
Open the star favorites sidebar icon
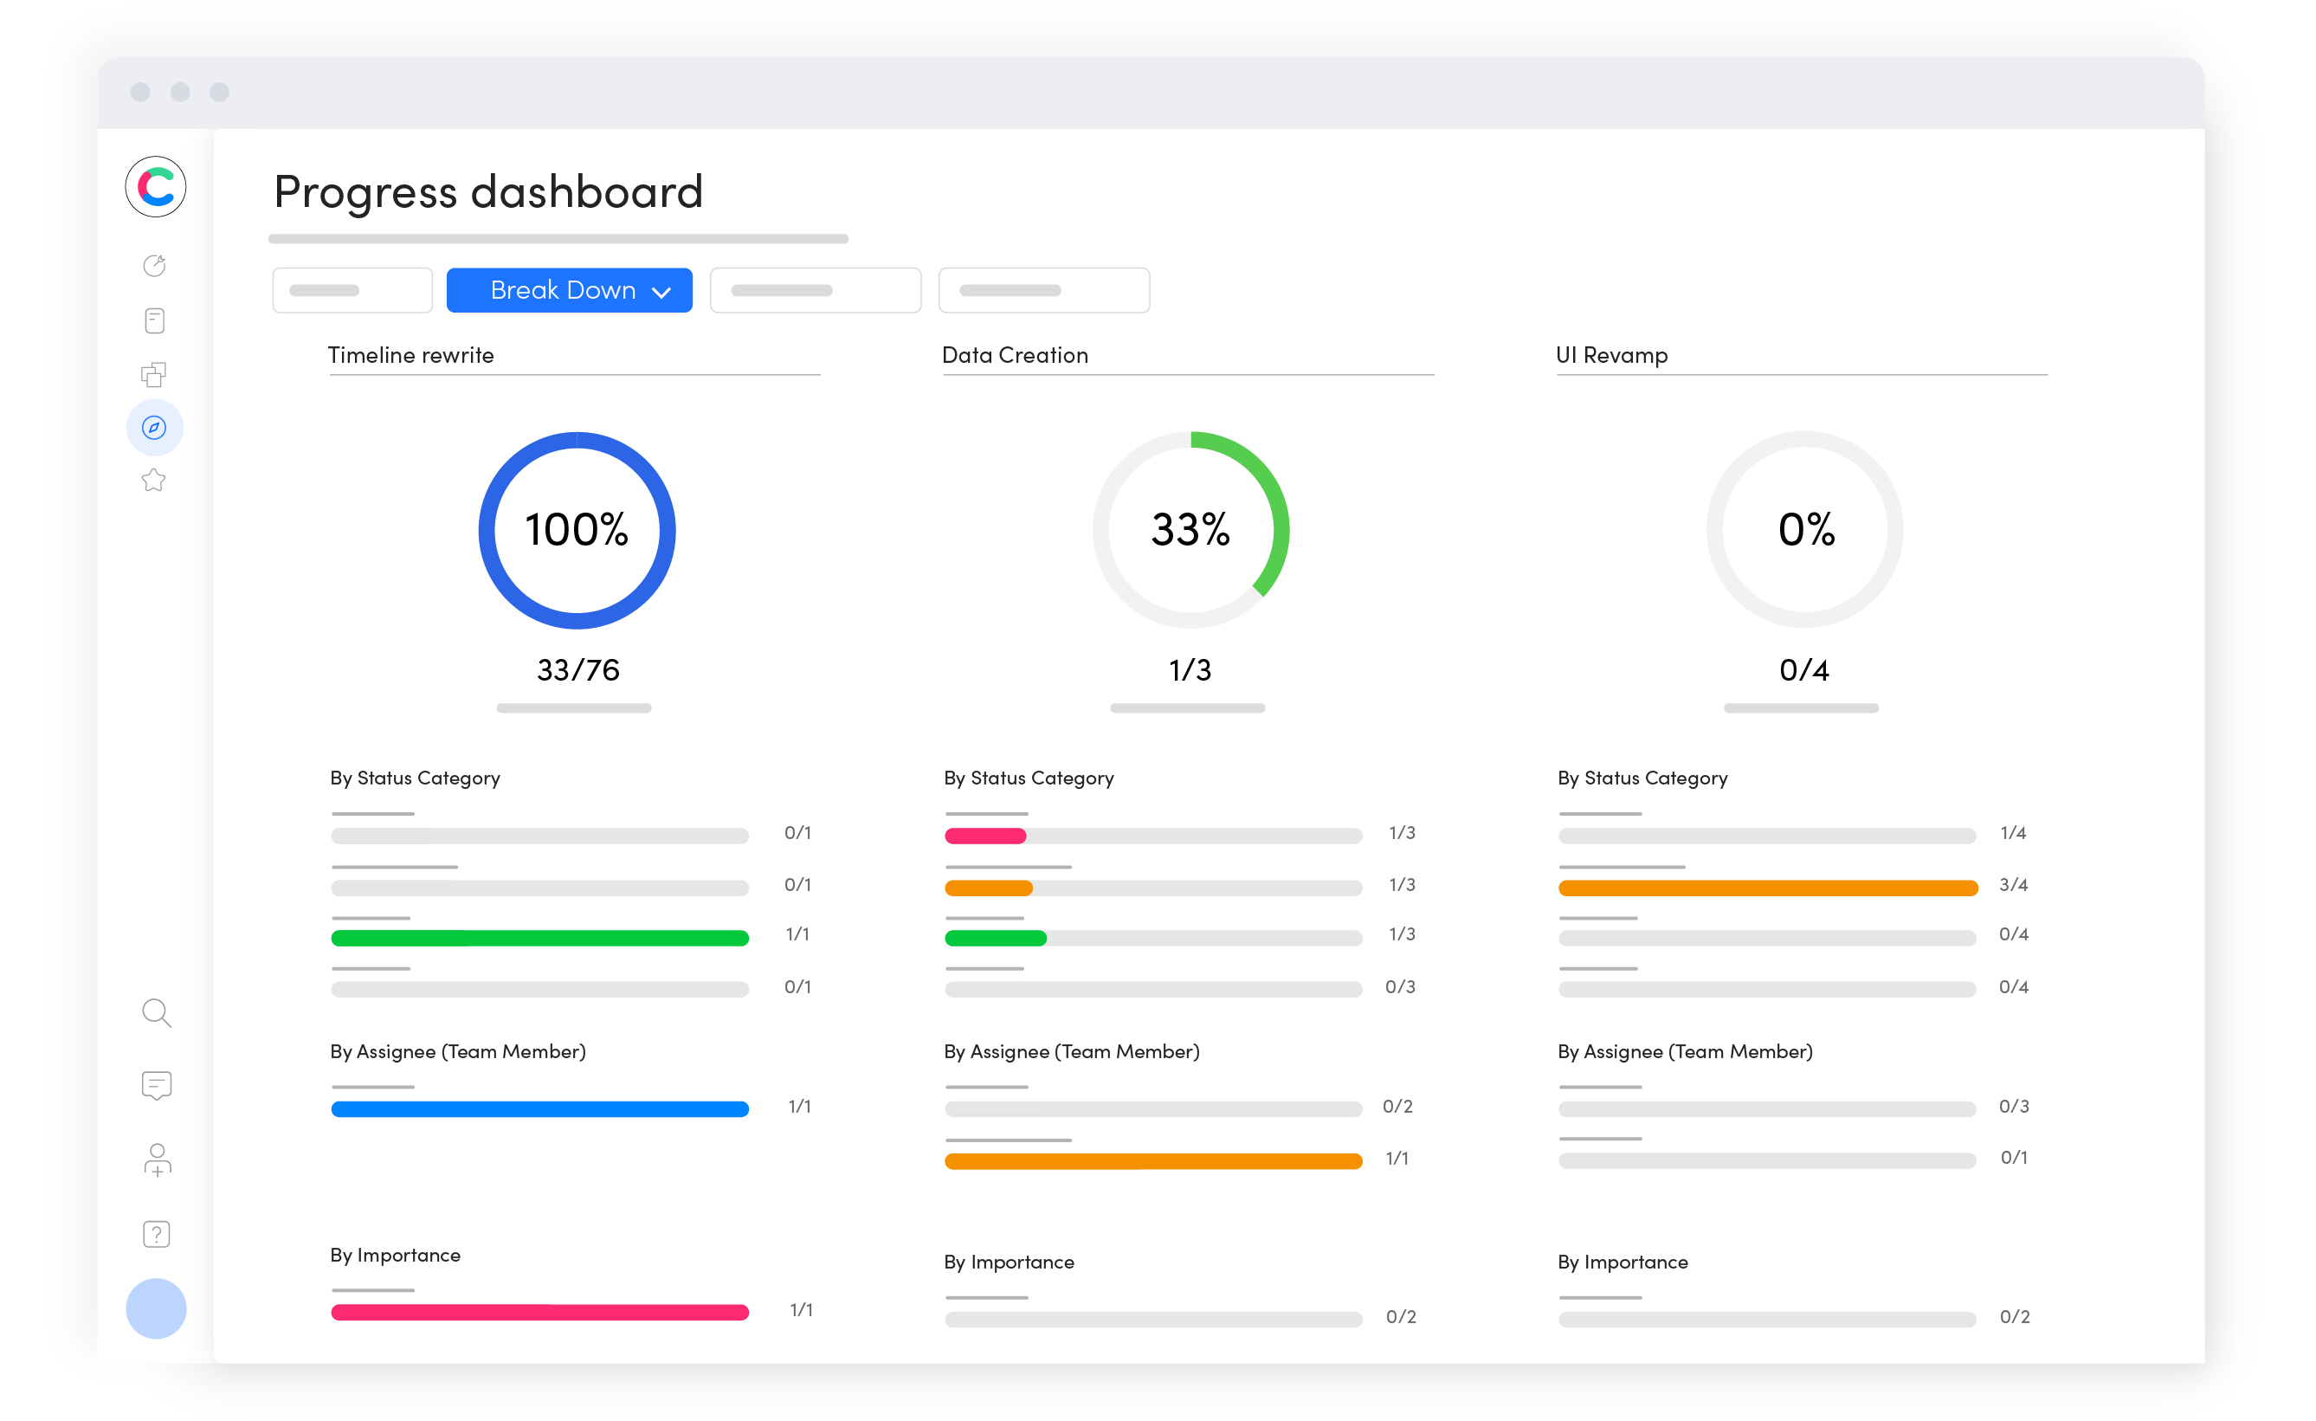coord(154,481)
